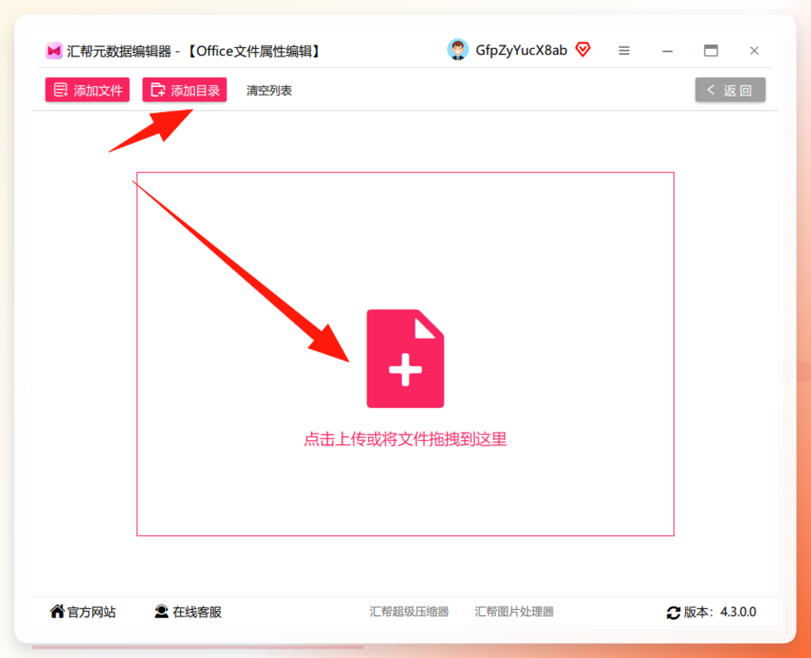Go back using the 返回 button
The height and width of the screenshot is (658, 811).
pyautogui.click(x=730, y=90)
